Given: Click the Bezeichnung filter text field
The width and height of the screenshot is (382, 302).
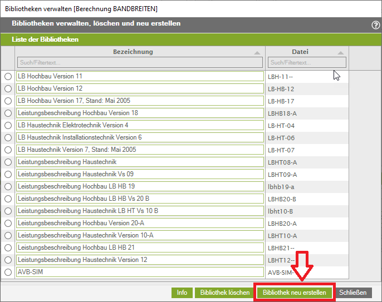Looking at the screenshot, I should pos(139,62).
